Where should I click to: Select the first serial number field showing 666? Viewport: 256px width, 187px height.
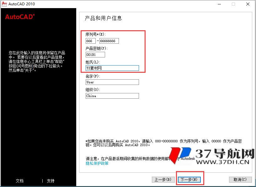point(91,41)
